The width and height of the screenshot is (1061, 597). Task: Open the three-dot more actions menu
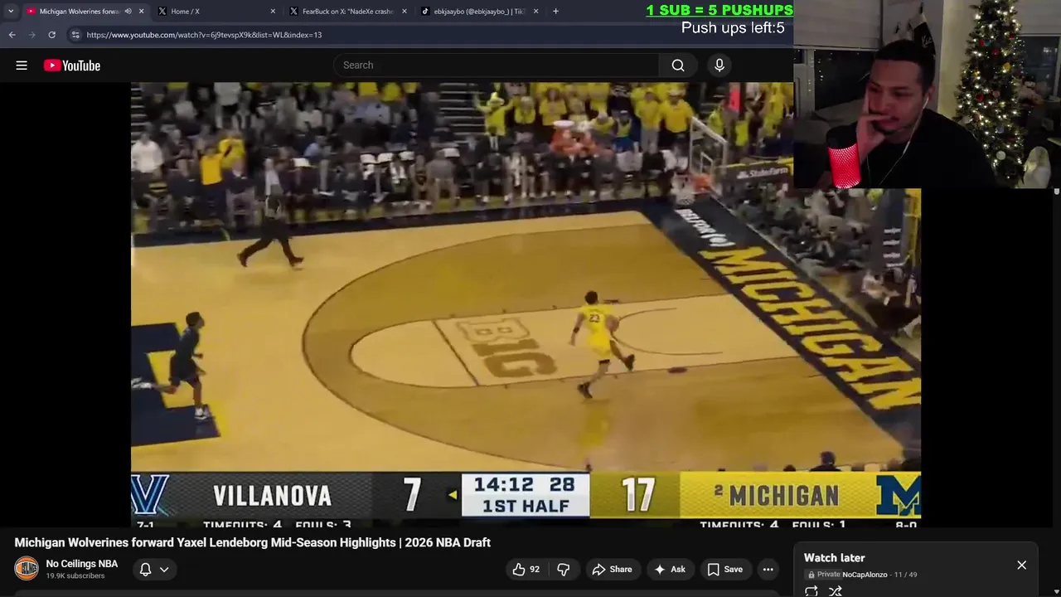[x=768, y=569]
